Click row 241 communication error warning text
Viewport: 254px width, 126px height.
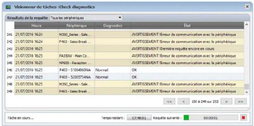pos(184,34)
